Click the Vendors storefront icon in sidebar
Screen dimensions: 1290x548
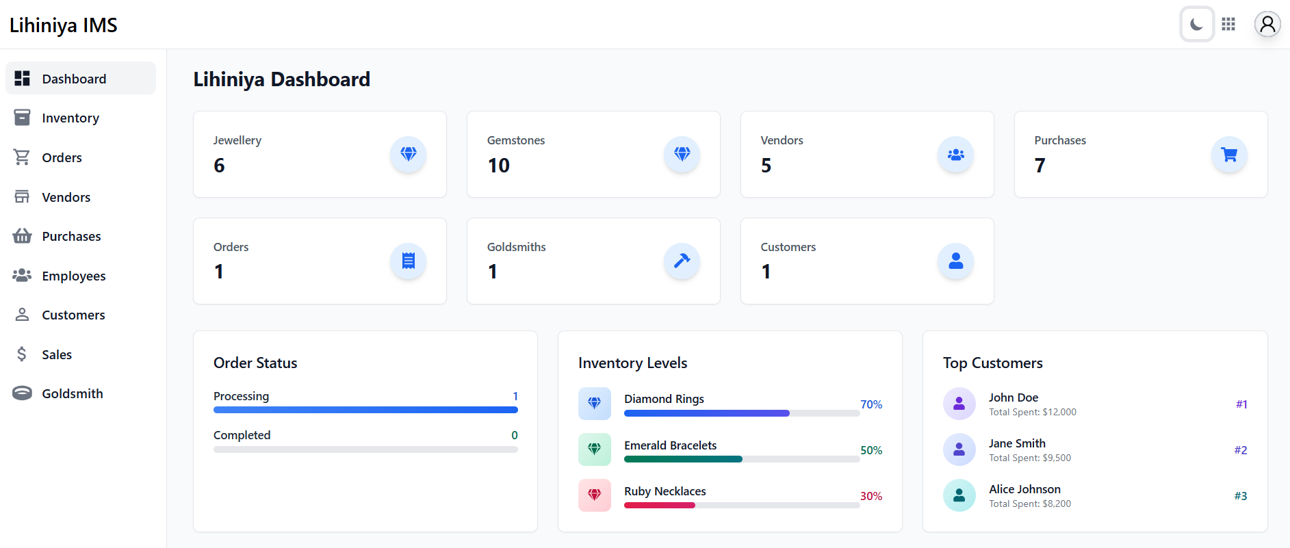22,197
